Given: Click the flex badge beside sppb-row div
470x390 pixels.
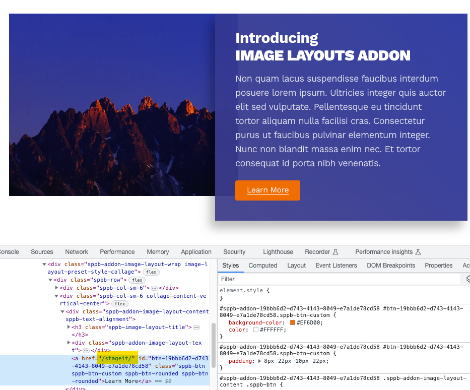Looking at the screenshot, I should click(137, 280).
